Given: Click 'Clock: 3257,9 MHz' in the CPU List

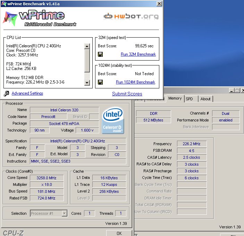Looking at the screenshot, I should 22,55.
